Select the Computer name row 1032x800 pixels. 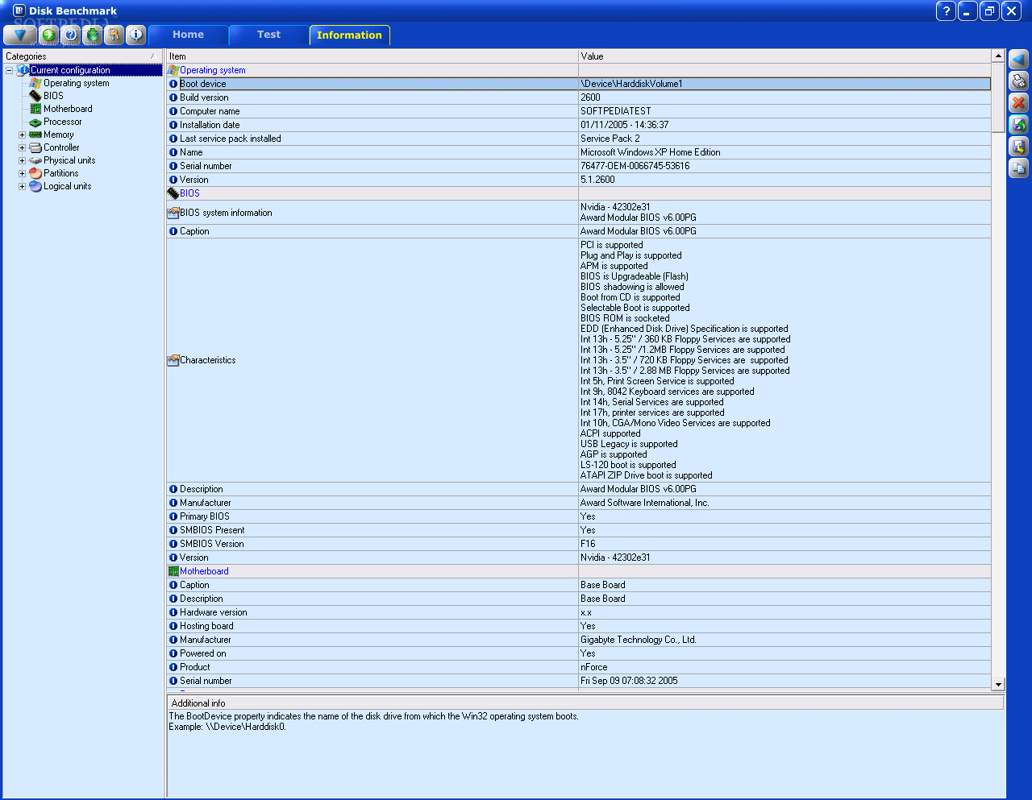point(578,111)
